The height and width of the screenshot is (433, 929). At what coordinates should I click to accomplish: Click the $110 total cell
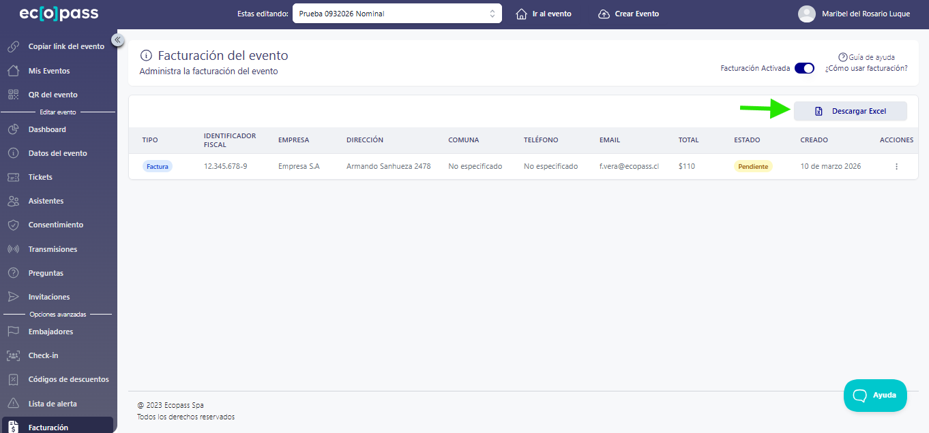(687, 166)
